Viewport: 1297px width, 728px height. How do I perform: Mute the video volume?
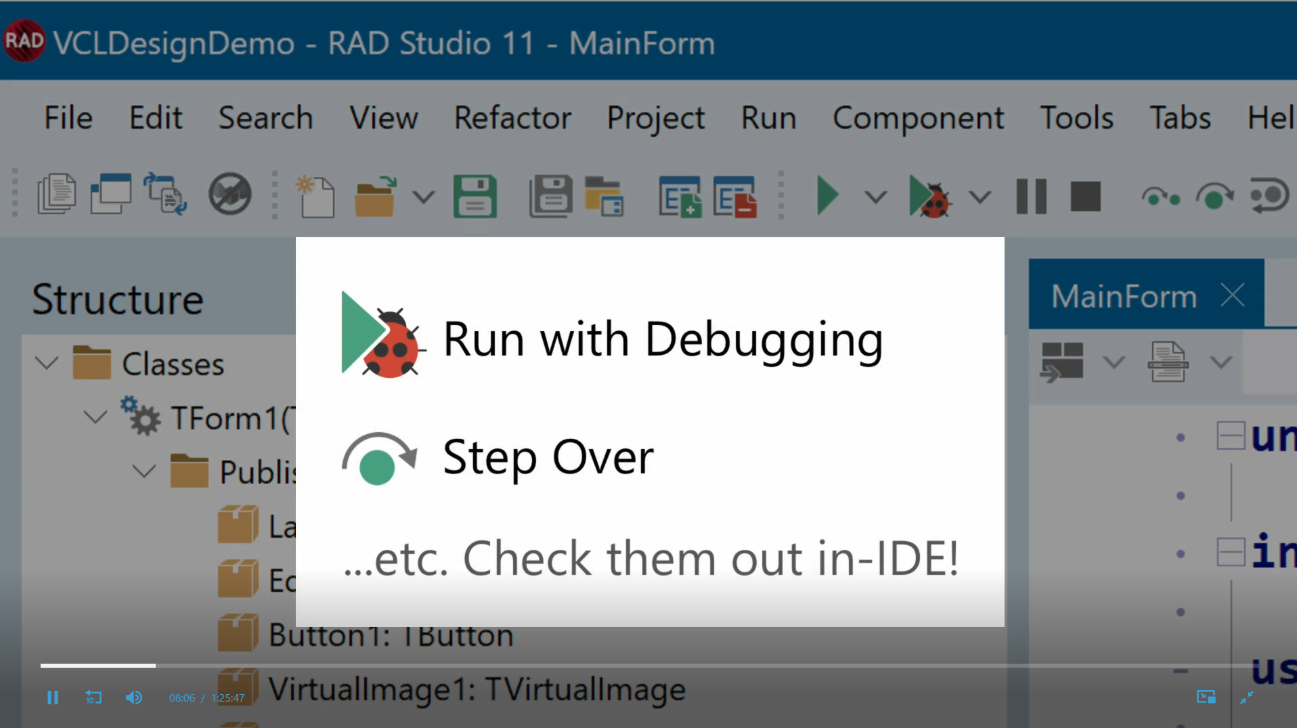coord(134,698)
